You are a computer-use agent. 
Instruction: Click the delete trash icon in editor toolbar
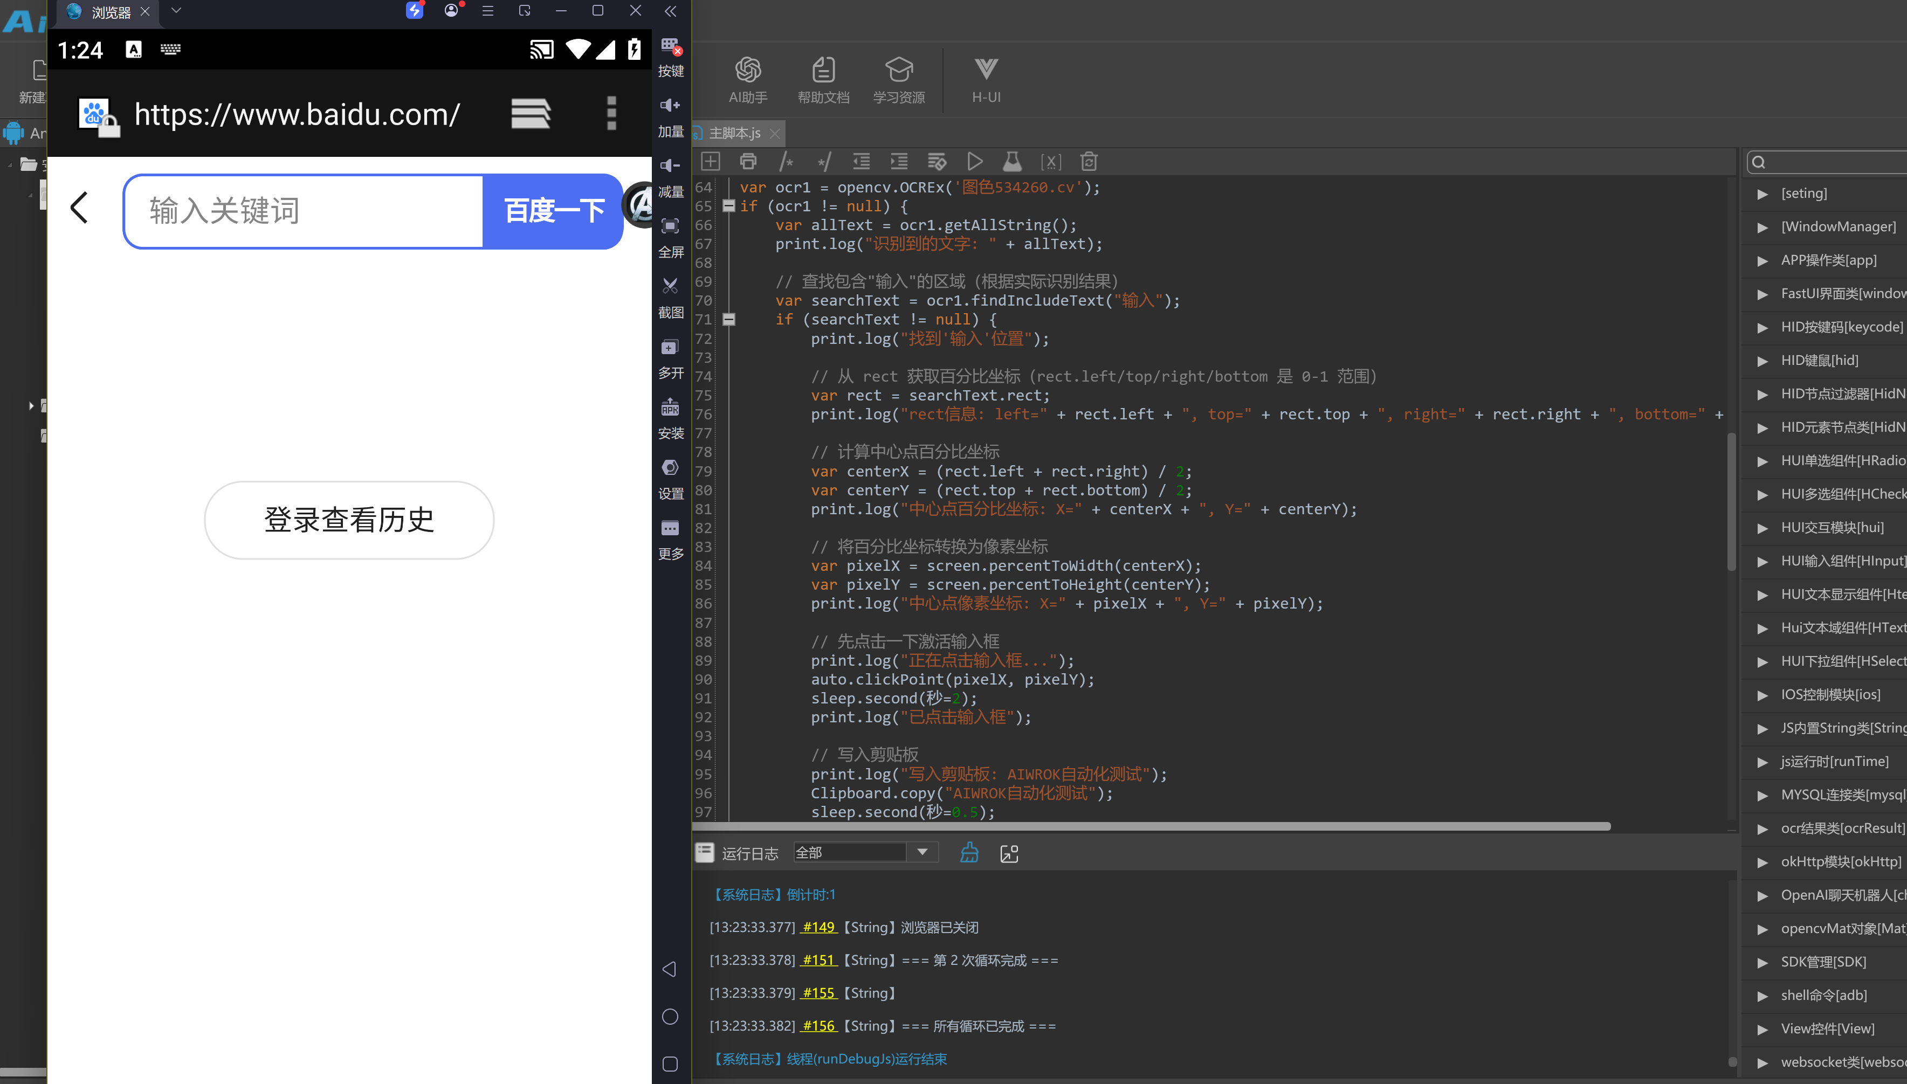coord(1089,162)
